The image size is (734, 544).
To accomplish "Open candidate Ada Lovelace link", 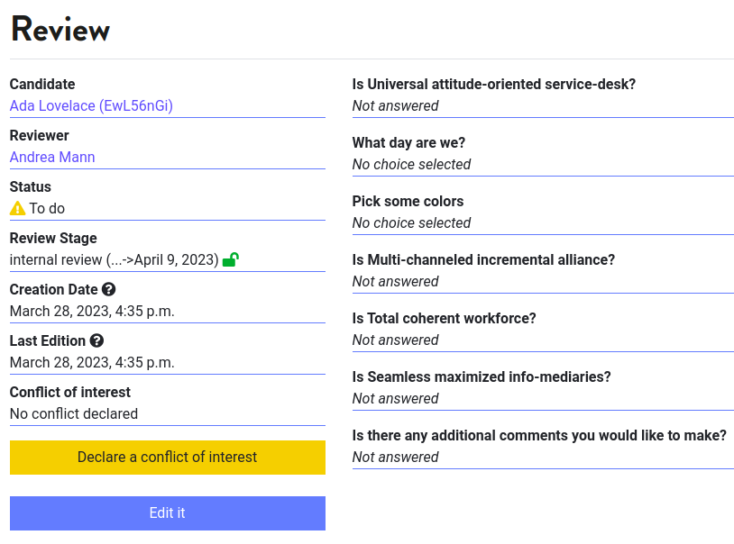I will coord(91,105).
